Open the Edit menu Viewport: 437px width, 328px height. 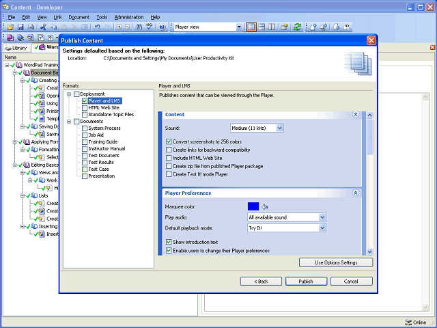(x=26, y=17)
